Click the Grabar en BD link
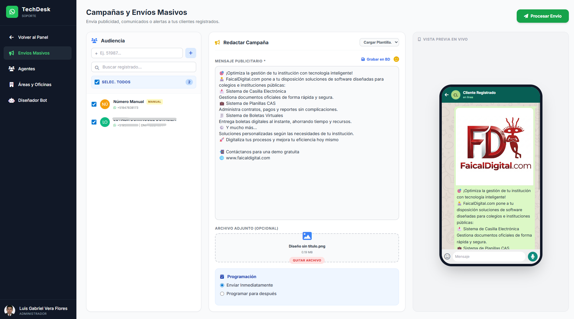The width and height of the screenshot is (574, 319). coord(376,59)
